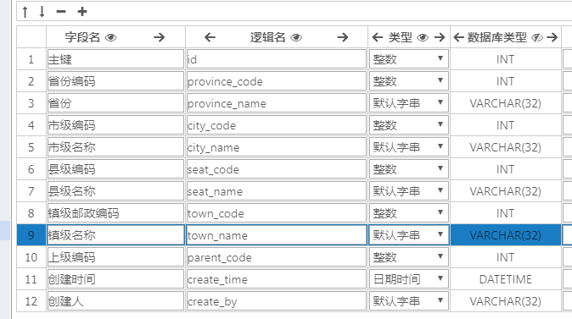The height and width of the screenshot is (319, 572).
Task: Edit the 创建时间 field name input
Action: point(115,279)
